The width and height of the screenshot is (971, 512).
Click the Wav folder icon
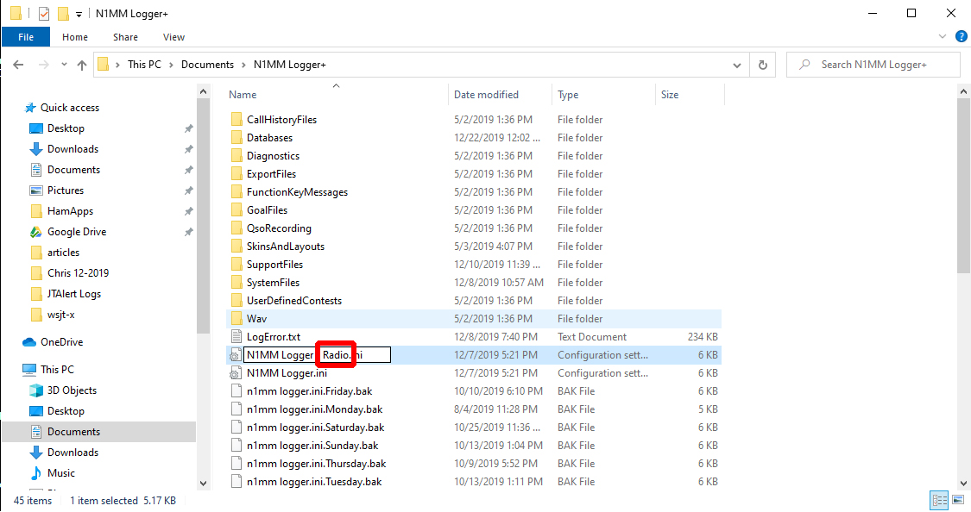[236, 319]
